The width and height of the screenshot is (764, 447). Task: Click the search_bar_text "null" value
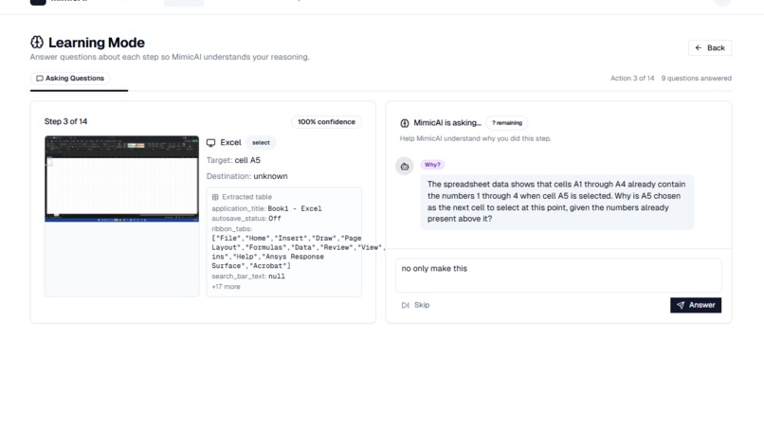click(x=277, y=277)
